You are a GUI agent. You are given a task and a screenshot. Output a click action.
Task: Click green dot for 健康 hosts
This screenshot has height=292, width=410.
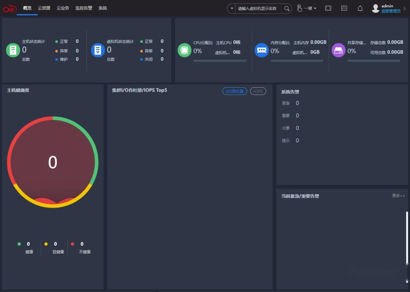click(x=19, y=244)
